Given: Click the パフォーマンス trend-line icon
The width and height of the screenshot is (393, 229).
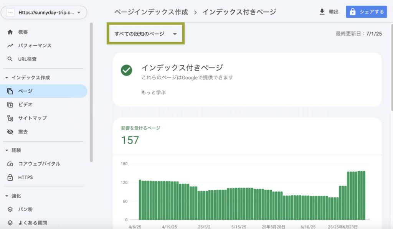Looking at the screenshot, I should click(x=10, y=46).
